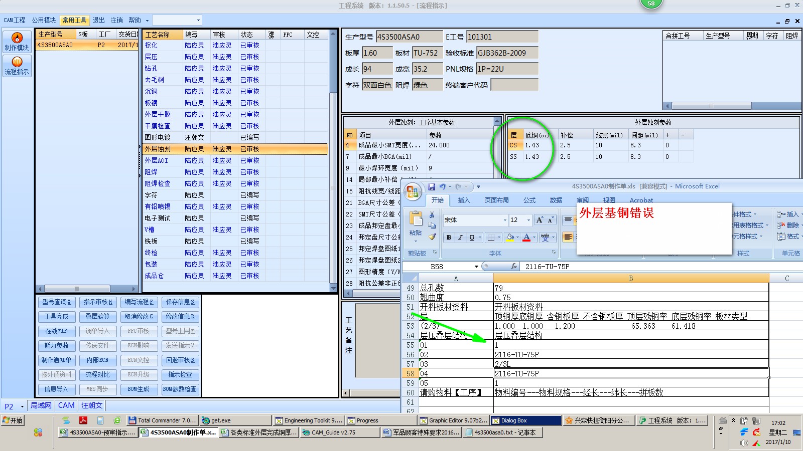Image resolution: width=803 pixels, height=451 pixels.
Task: Click the Excel Office button
Action: tap(413, 192)
